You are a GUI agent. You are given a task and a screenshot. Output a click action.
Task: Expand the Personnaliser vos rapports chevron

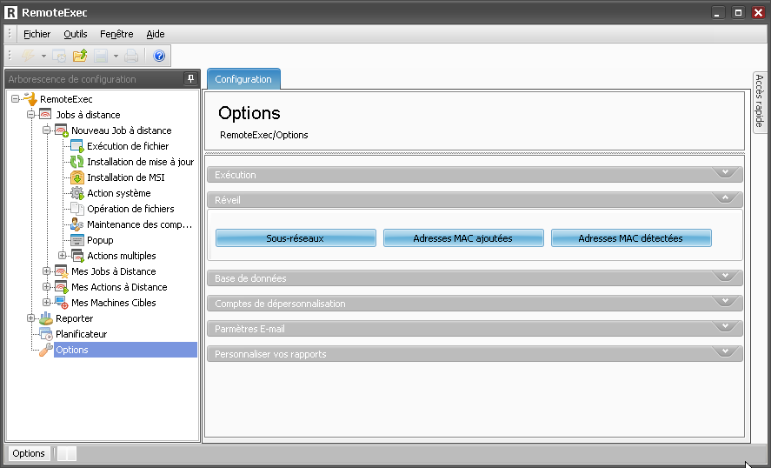(x=725, y=351)
